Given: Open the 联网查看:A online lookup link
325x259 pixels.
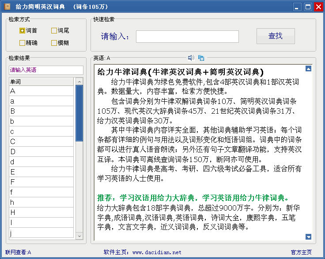Looking at the screenshot, I should pyautogui.click(x=18, y=252).
